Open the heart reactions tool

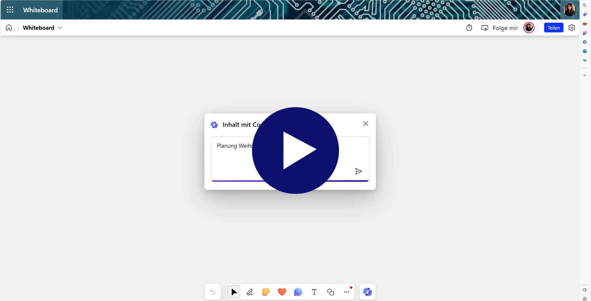tap(282, 292)
